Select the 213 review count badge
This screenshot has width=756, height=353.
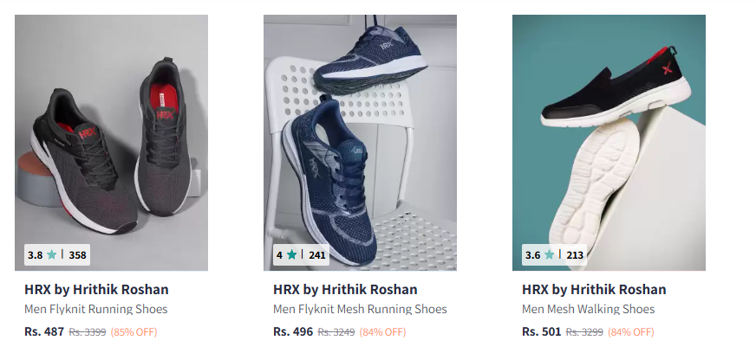coord(575,255)
